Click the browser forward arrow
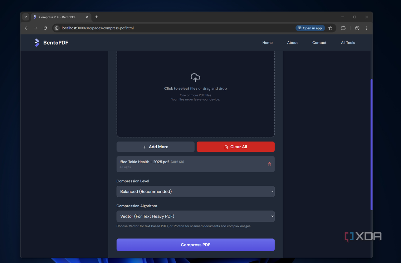 click(x=36, y=28)
